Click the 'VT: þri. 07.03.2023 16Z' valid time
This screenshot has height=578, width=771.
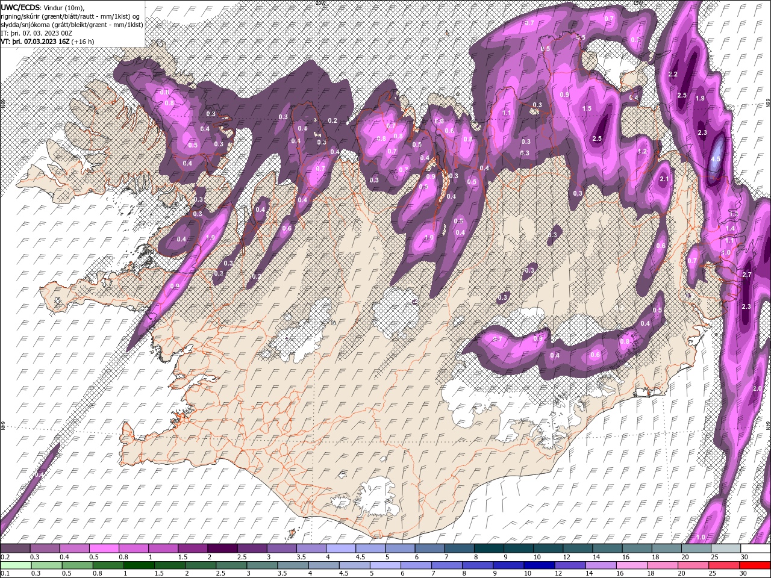(35, 42)
